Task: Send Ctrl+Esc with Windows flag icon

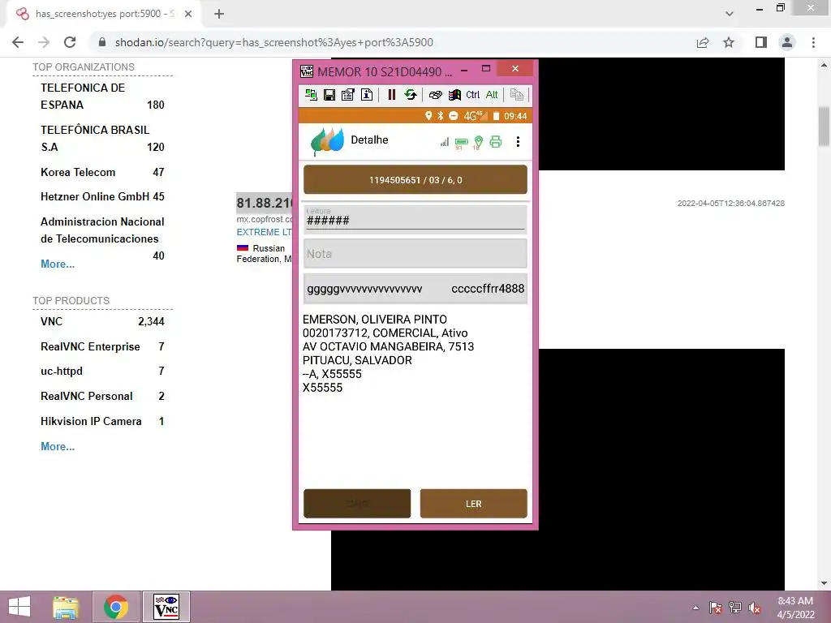Action: click(x=454, y=95)
